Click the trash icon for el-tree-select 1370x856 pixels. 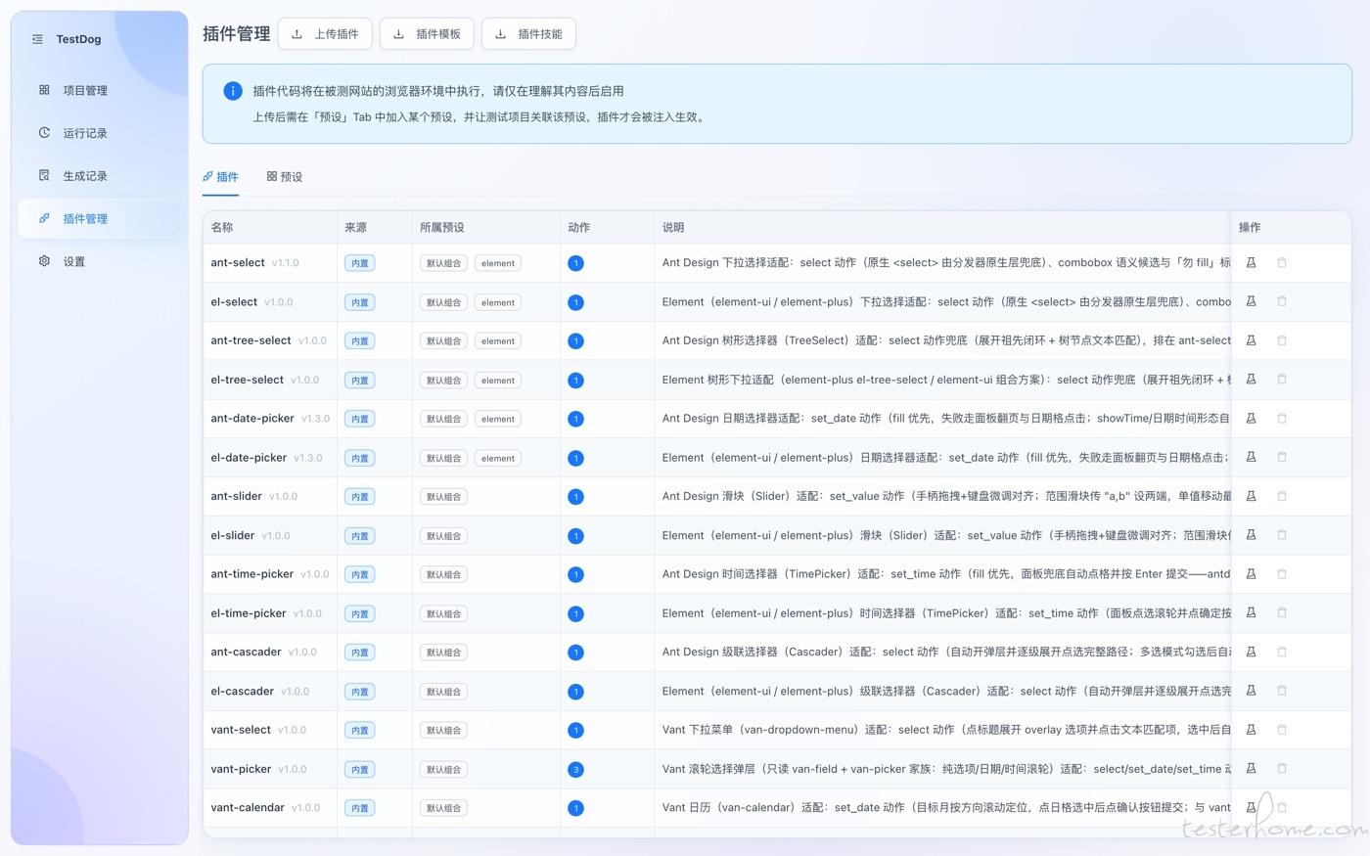[1282, 380]
